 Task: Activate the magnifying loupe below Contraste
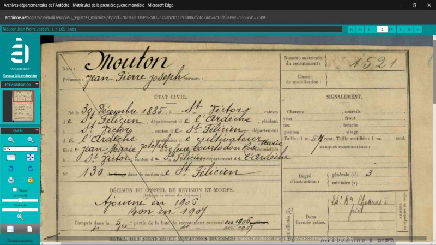coord(20,217)
